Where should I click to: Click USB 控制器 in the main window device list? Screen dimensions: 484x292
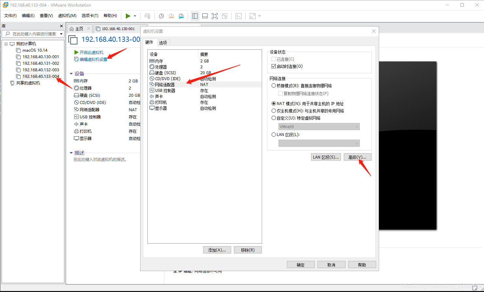point(90,117)
